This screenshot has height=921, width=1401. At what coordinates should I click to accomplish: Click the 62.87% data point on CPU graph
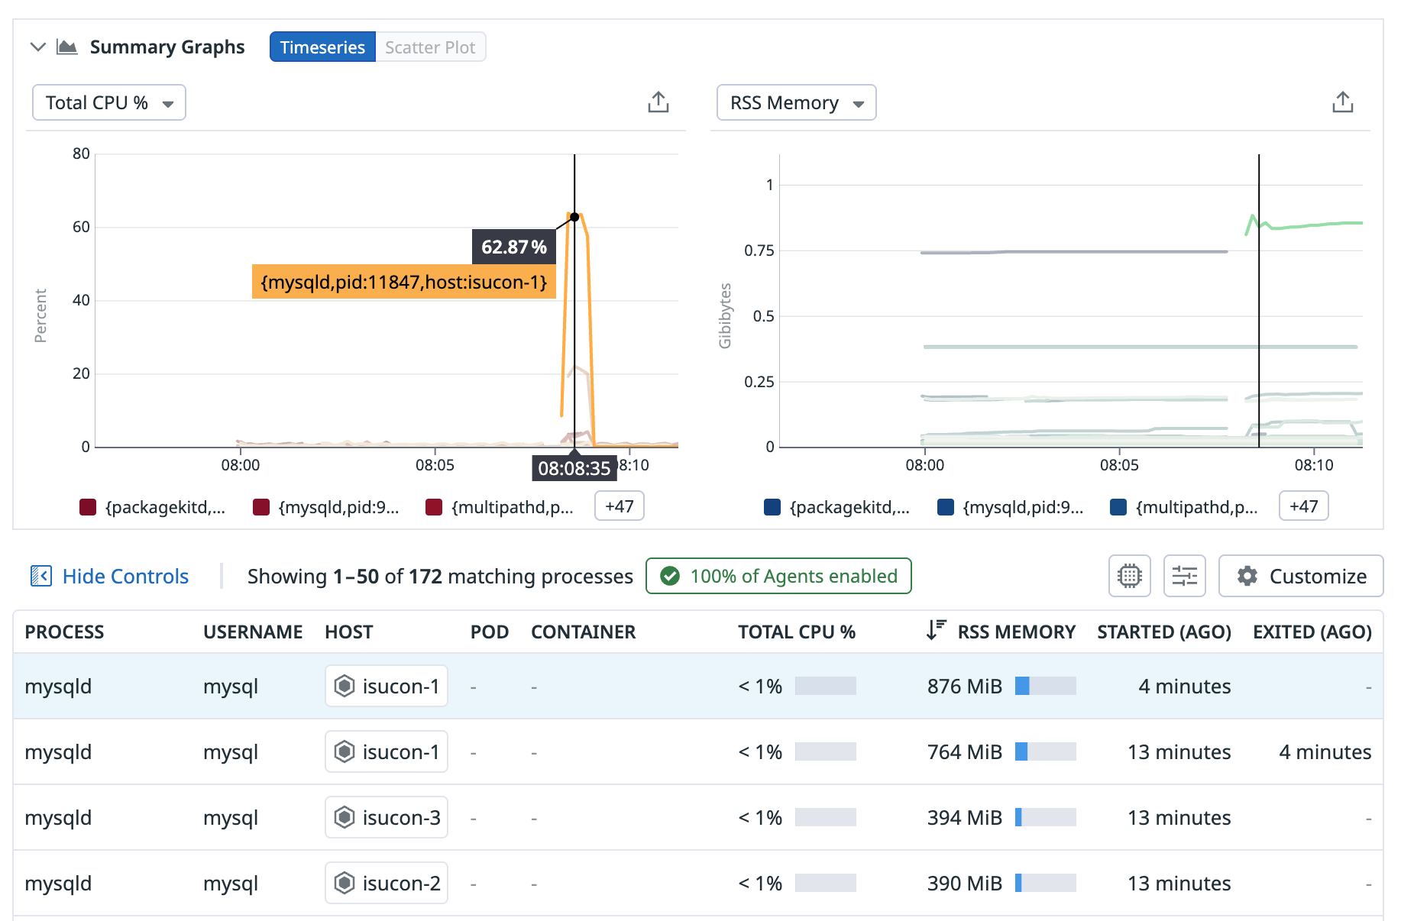click(x=574, y=217)
